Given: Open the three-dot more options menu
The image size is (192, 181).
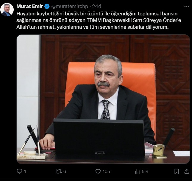Looking at the screenshot, I should point(187,7).
